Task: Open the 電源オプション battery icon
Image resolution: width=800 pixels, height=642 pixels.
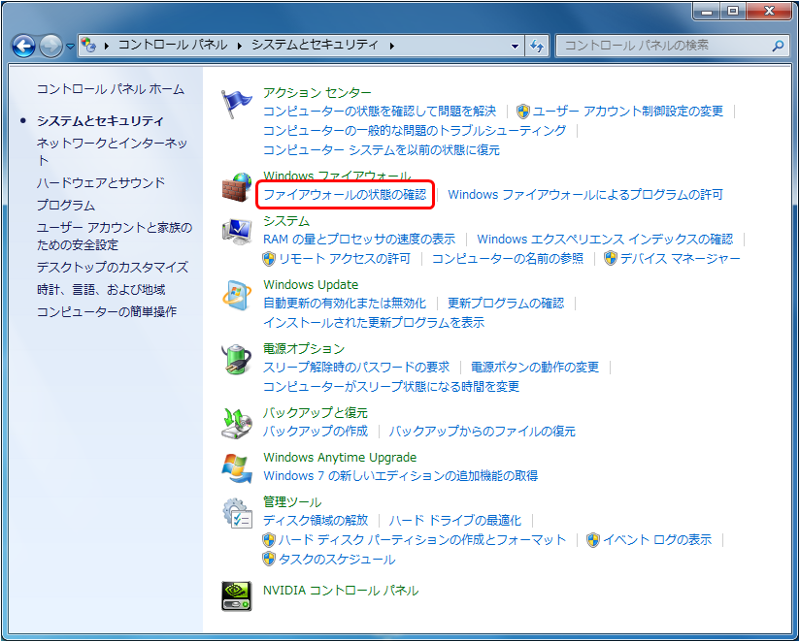Action: coord(236,360)
